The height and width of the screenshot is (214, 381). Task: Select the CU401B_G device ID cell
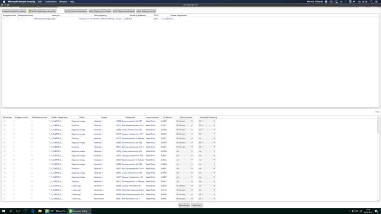click(128, 19)
